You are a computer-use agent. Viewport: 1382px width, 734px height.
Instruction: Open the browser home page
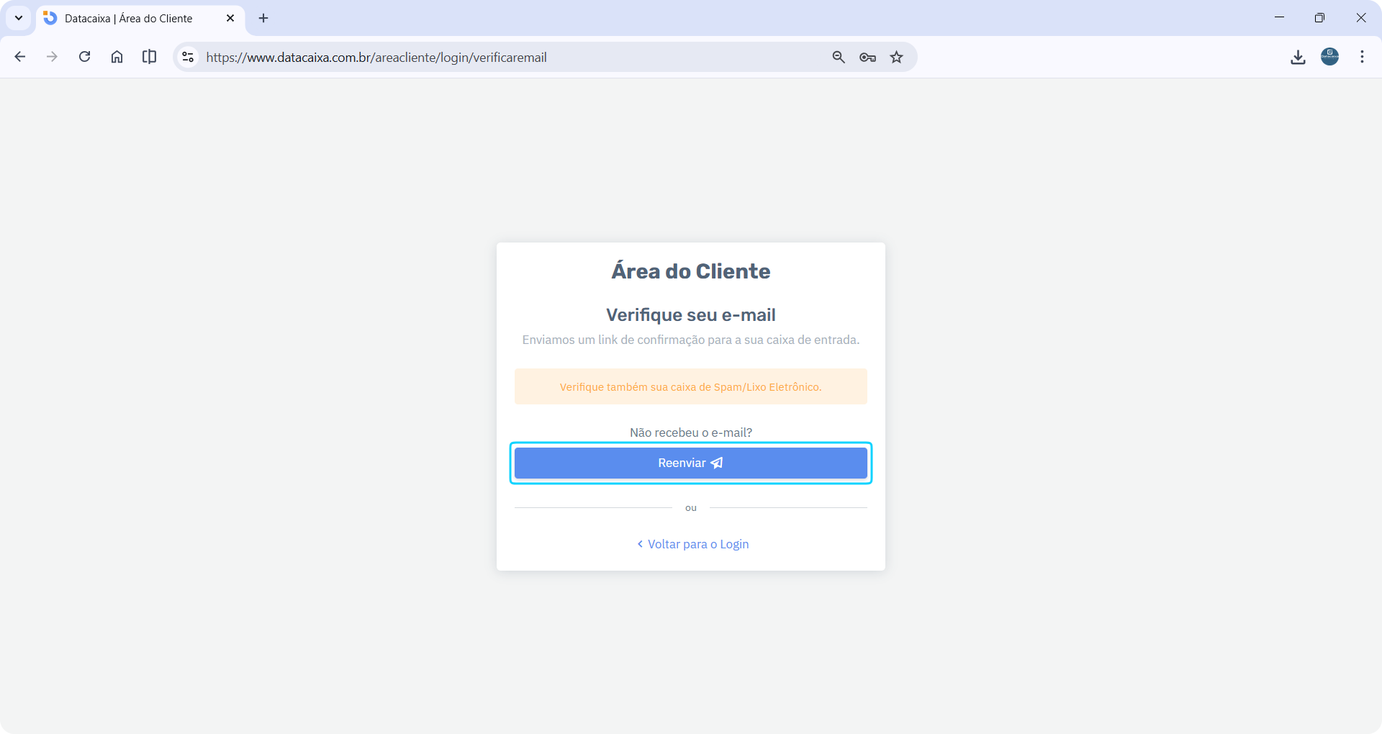pyautogui.click(x=117, y=57)
